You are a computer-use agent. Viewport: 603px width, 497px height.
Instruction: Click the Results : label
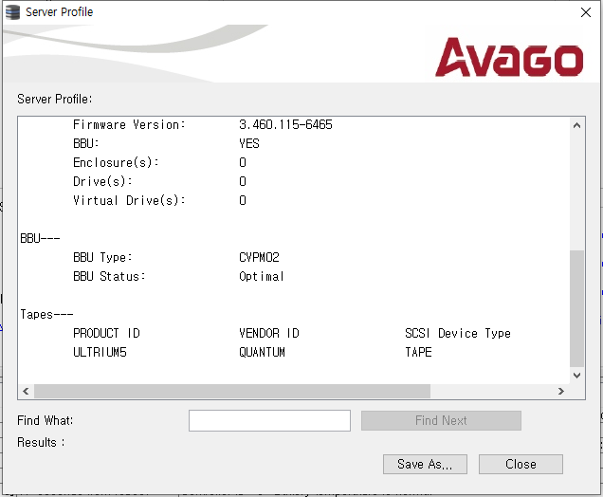click(41, 442)
